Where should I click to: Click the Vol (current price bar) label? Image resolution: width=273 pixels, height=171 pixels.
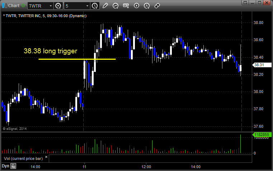coord(23,158)
